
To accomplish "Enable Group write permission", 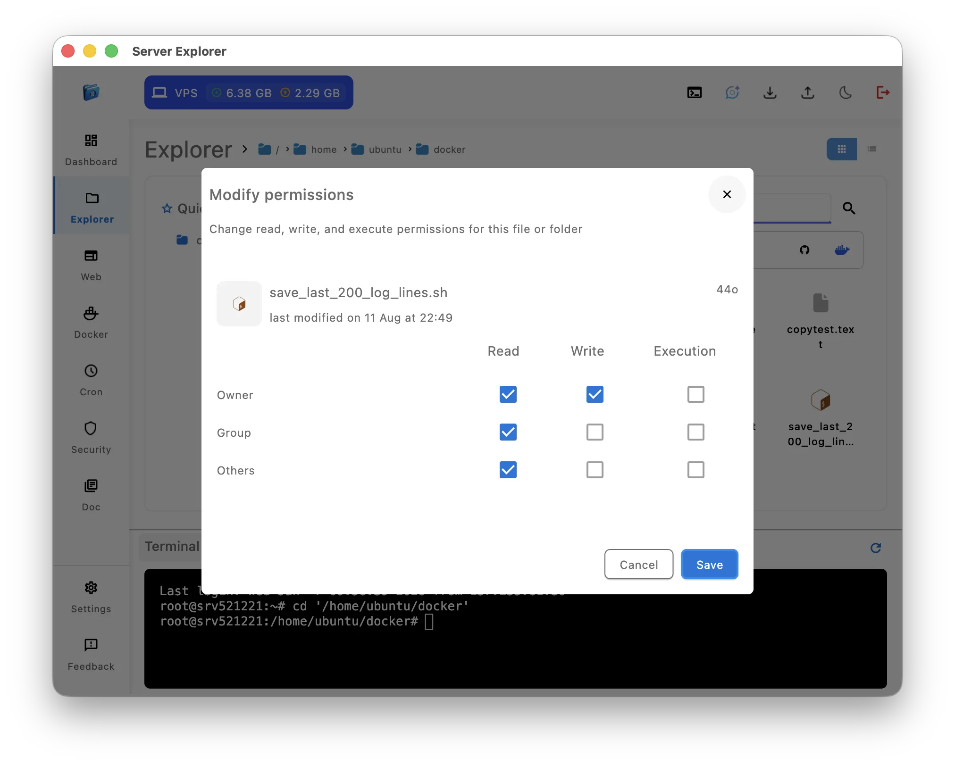I will click(x=595, y=432).
